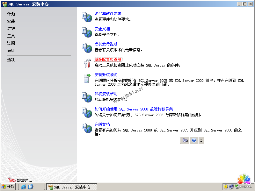The height and width of the screenshot is (191, 255).
Task: Click the 开始 Start button
Action: [x=8, y=187]
